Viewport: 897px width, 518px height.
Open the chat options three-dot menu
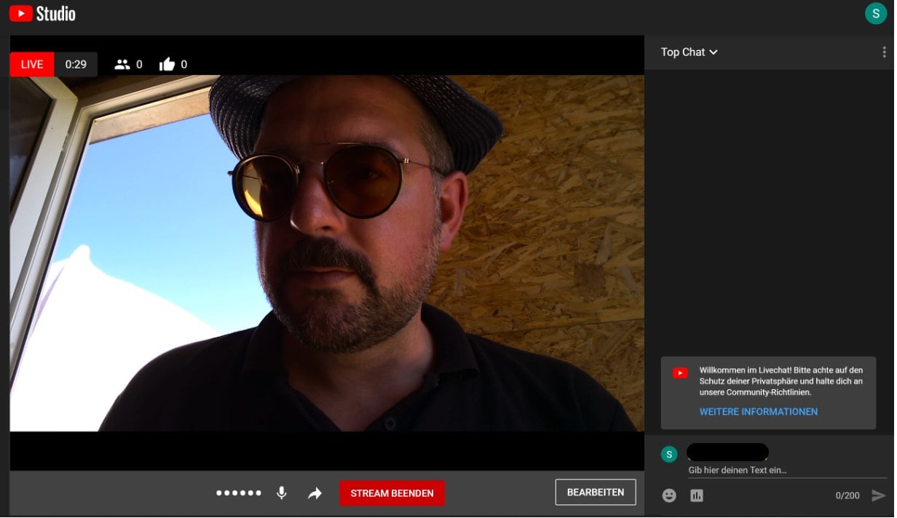point(883,52)
